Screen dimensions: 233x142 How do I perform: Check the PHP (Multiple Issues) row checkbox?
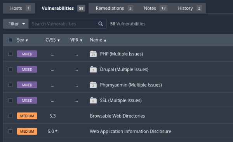pyautogui.click(x=10, y=54)
